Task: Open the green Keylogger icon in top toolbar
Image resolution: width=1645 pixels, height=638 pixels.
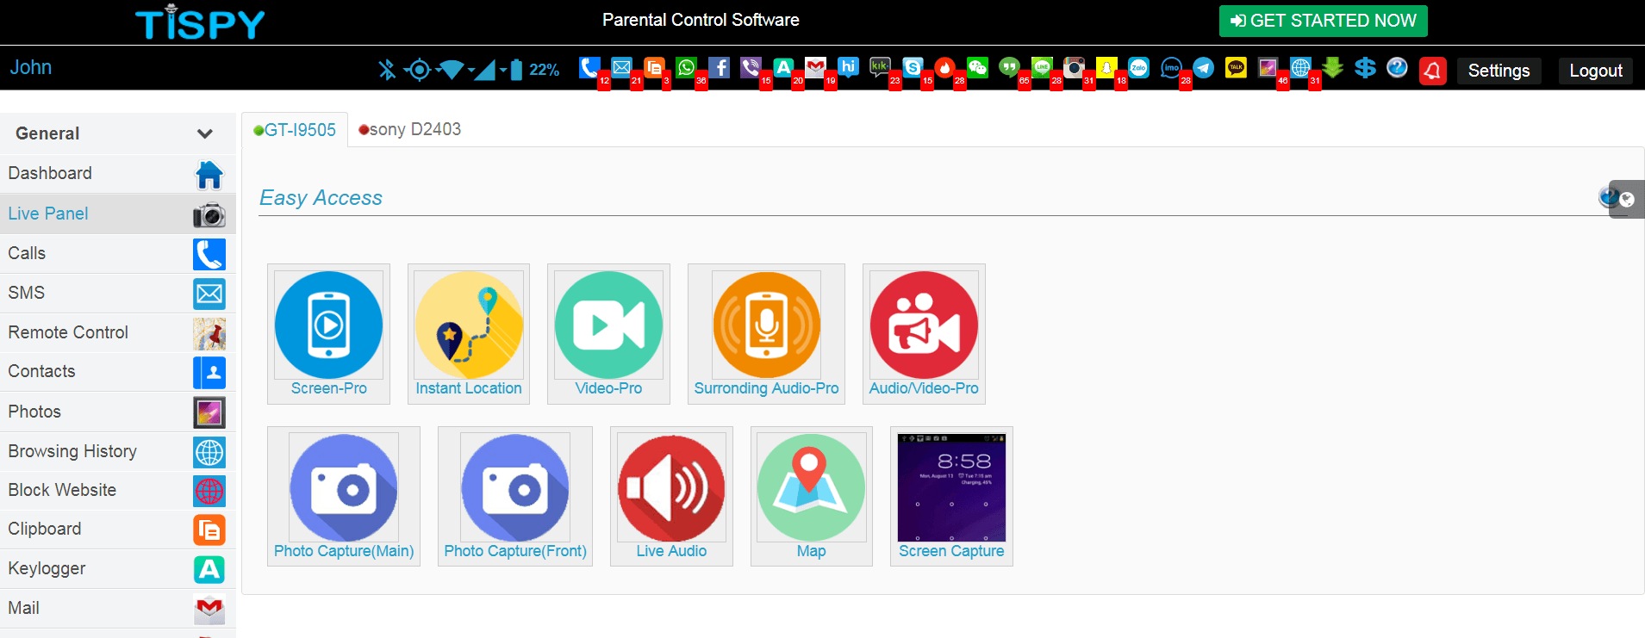Action: pyautogui.click(x=783, y=67)
